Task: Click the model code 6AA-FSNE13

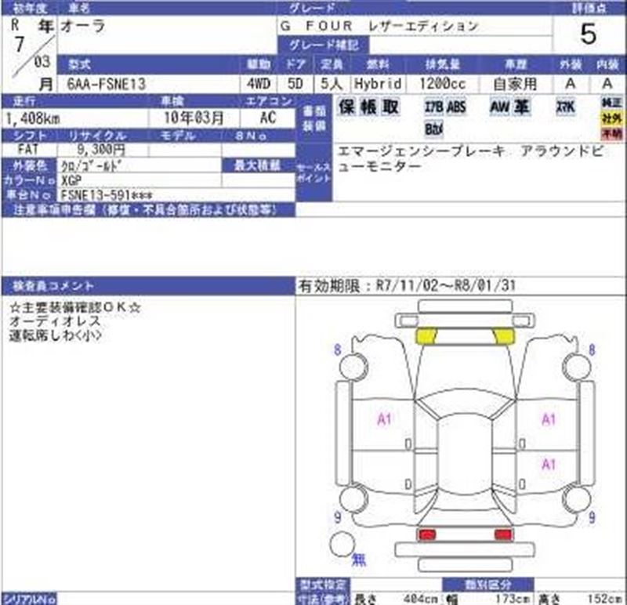Action: (x=107, y=84)
